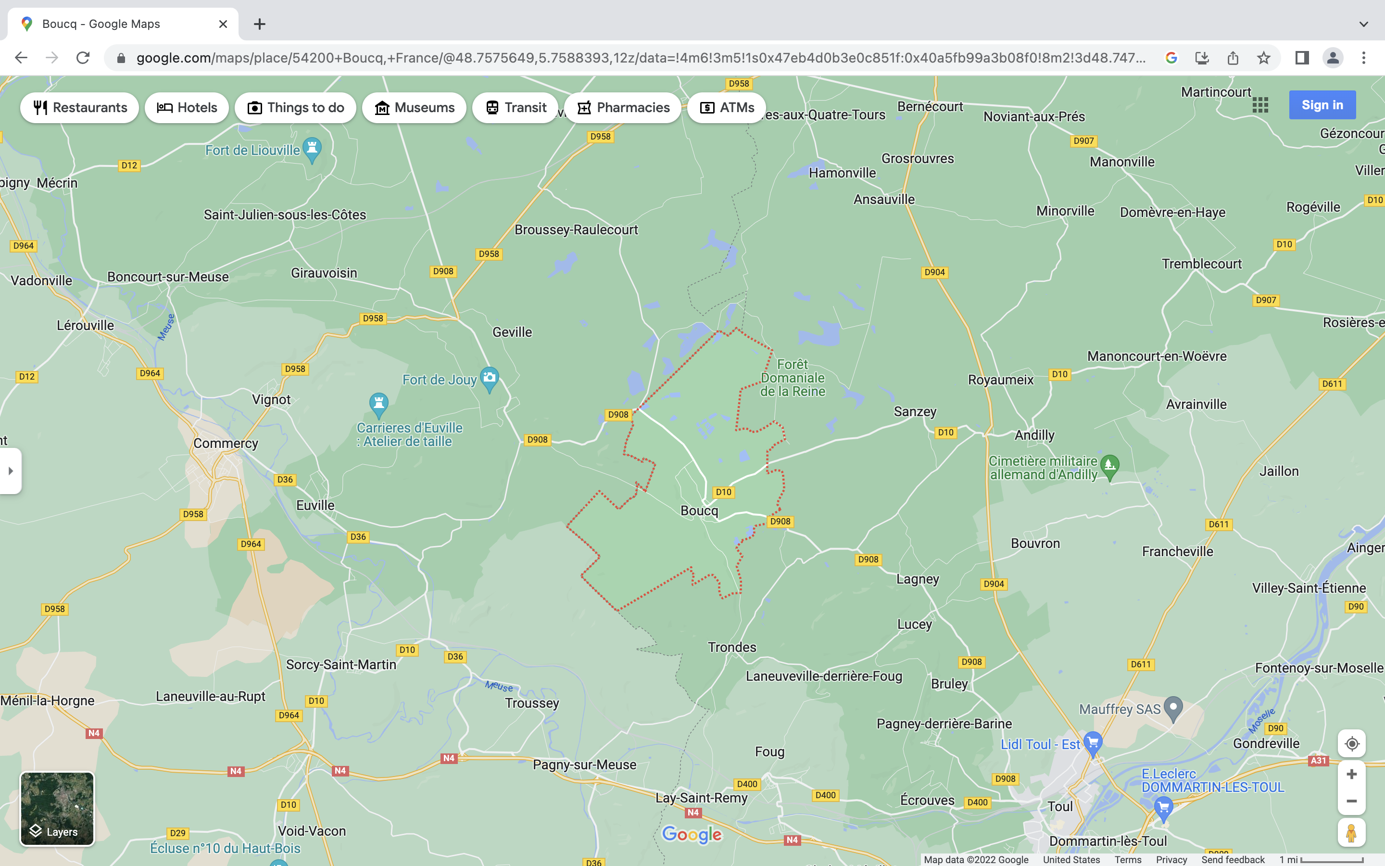Select the Pharmacies category chip
This screenshot has width=1385, height=866.
tap(623, 108)
